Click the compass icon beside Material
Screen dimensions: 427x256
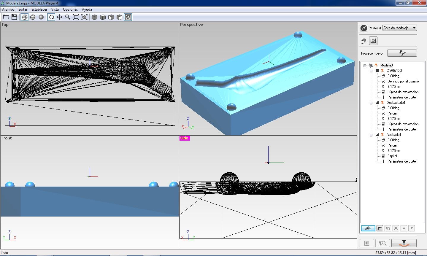point(364,28)
